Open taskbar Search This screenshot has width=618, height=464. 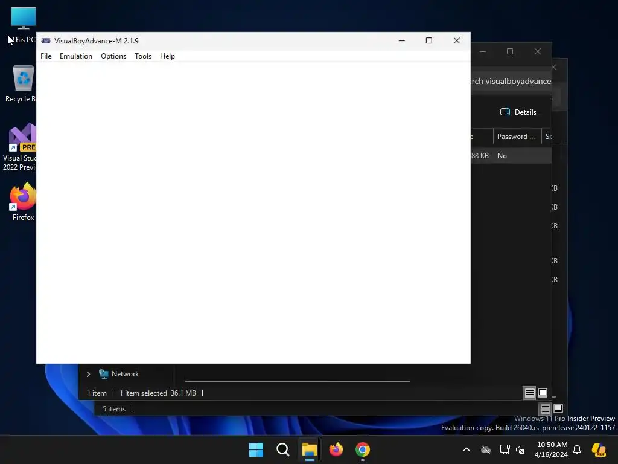tap(283, 449)
